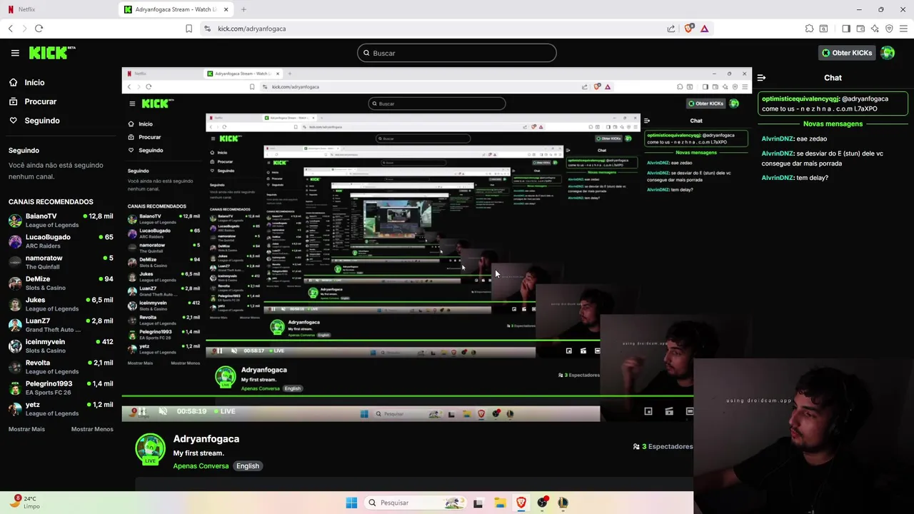Open Pelegrino1993 recommended channel
914x514 pixels.
pos(61,388)
